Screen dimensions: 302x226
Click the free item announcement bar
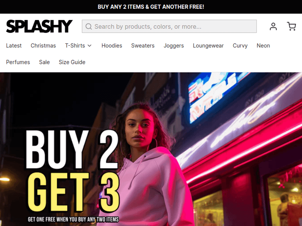tap(151, 7)
